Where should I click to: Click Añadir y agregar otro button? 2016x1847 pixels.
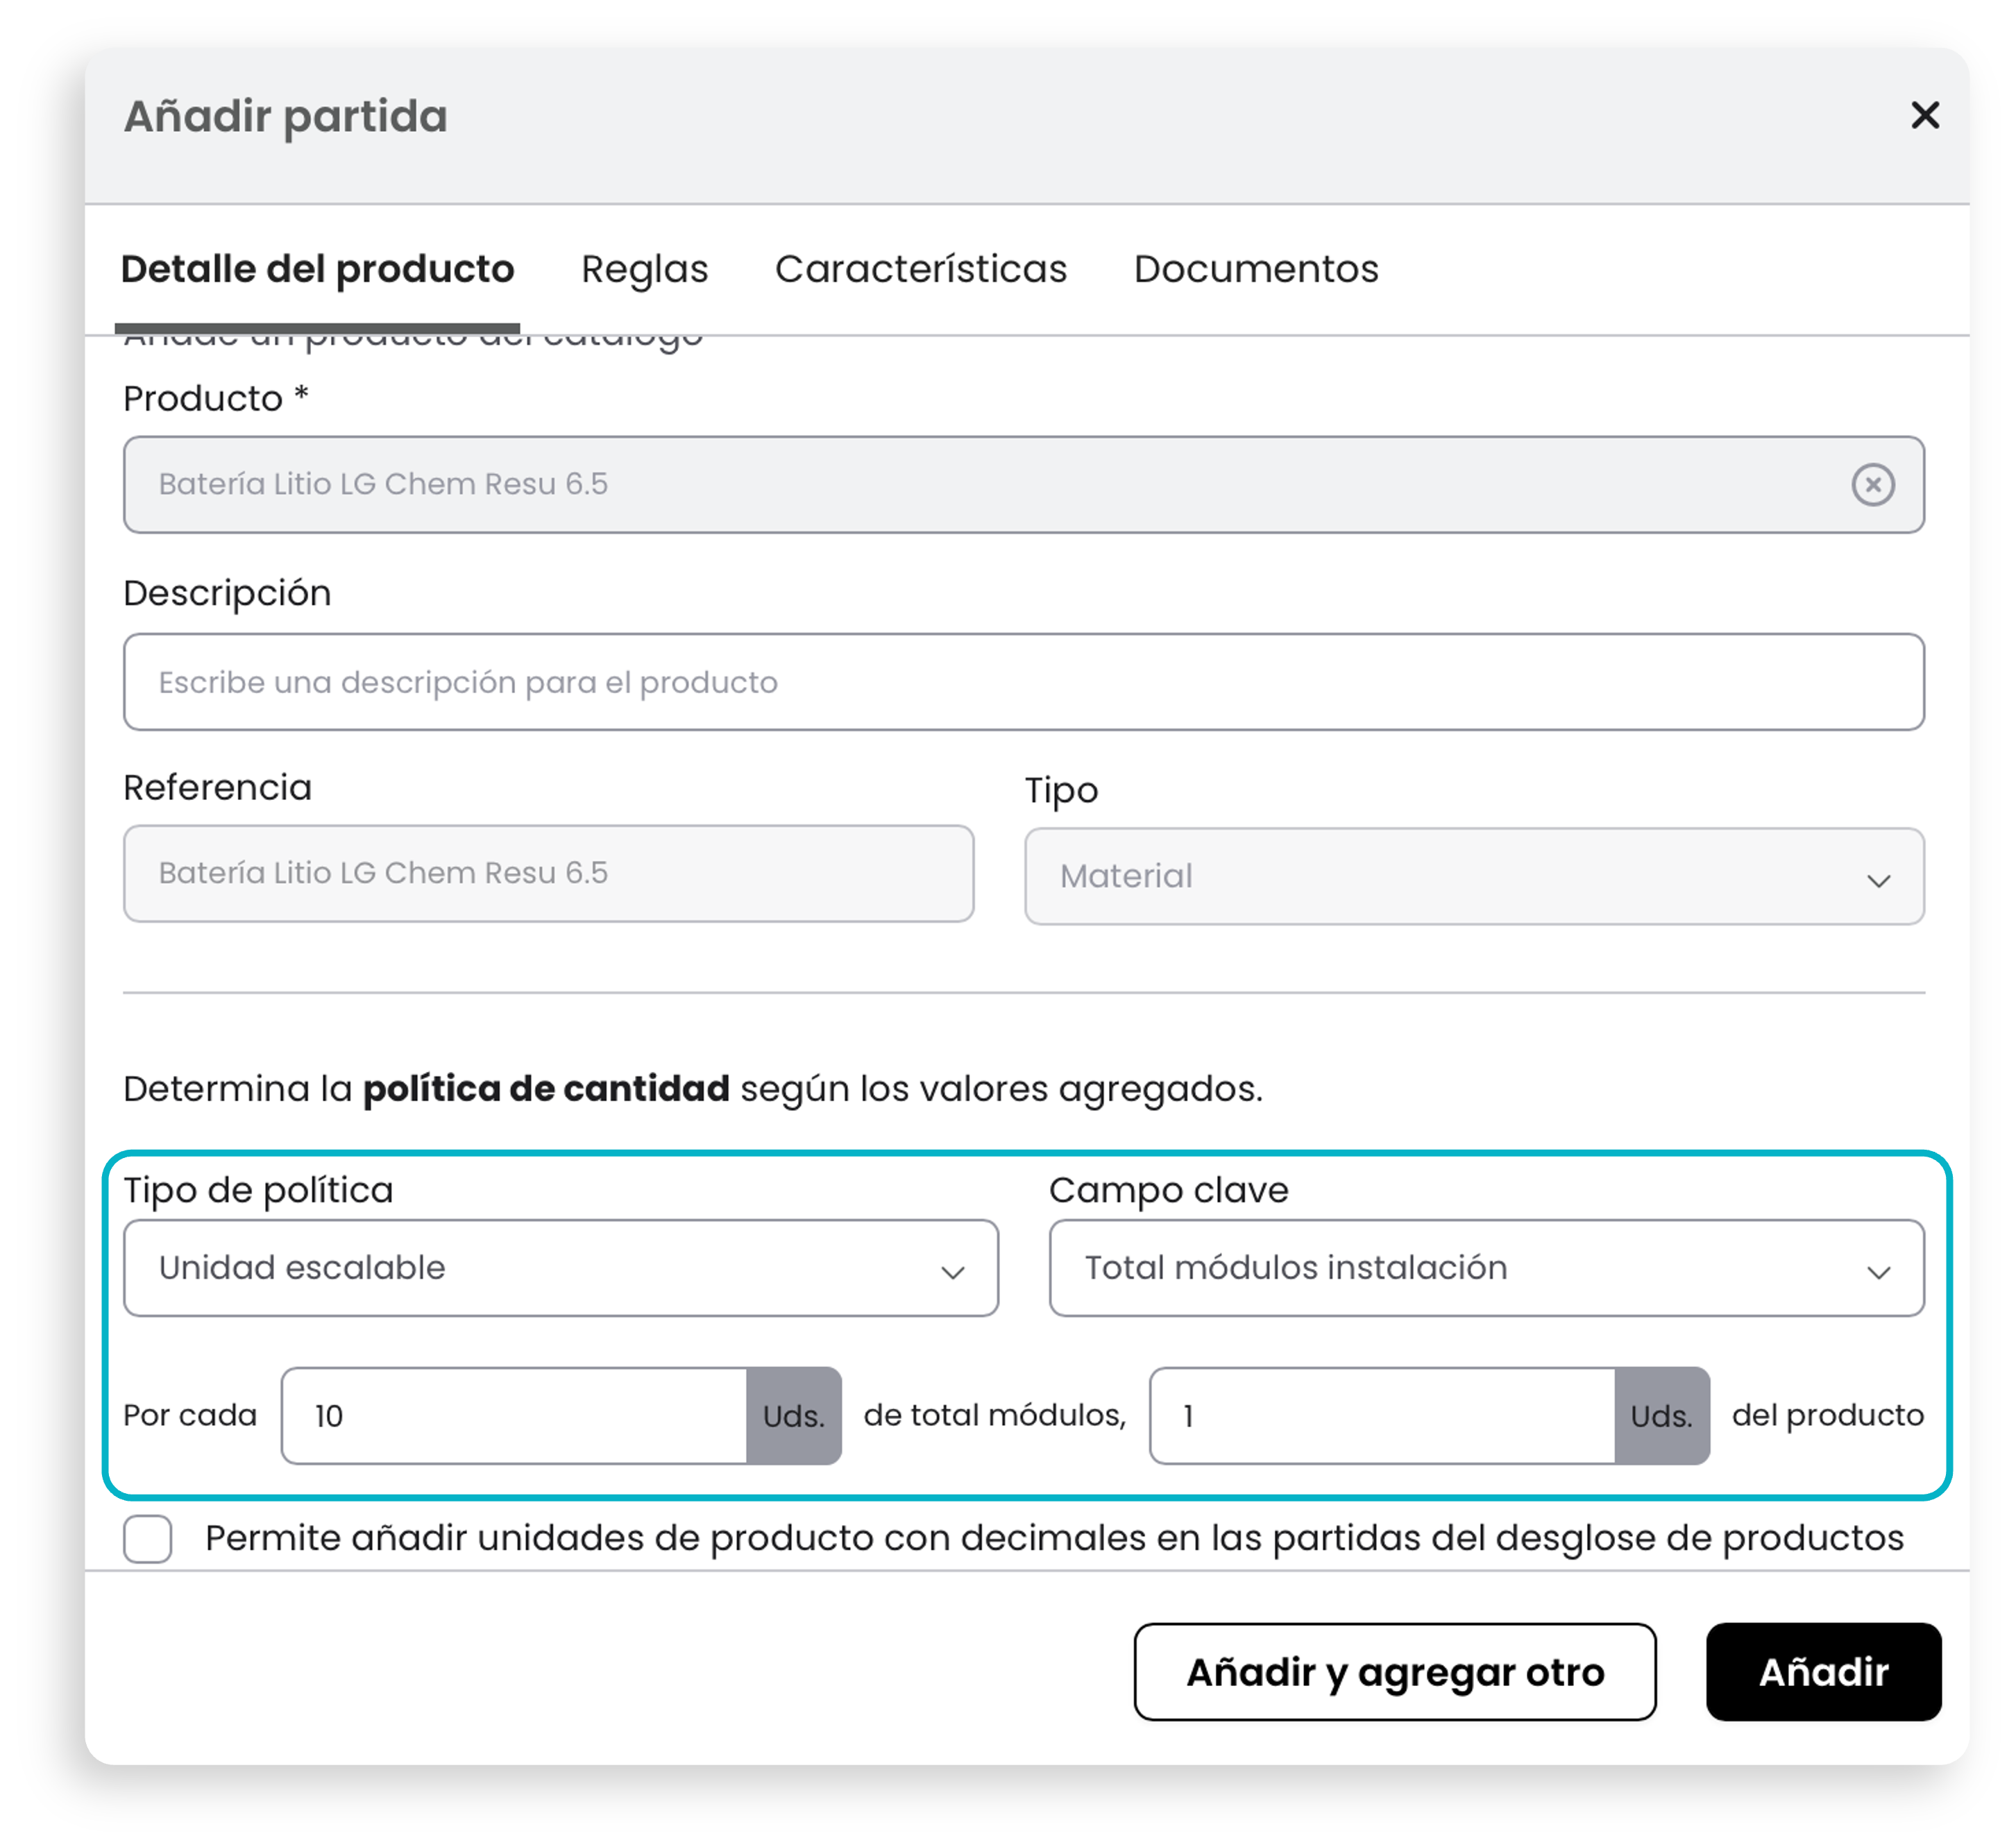[1395, 1672]
